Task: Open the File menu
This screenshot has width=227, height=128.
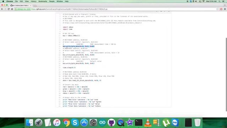Action: [16, 1]
